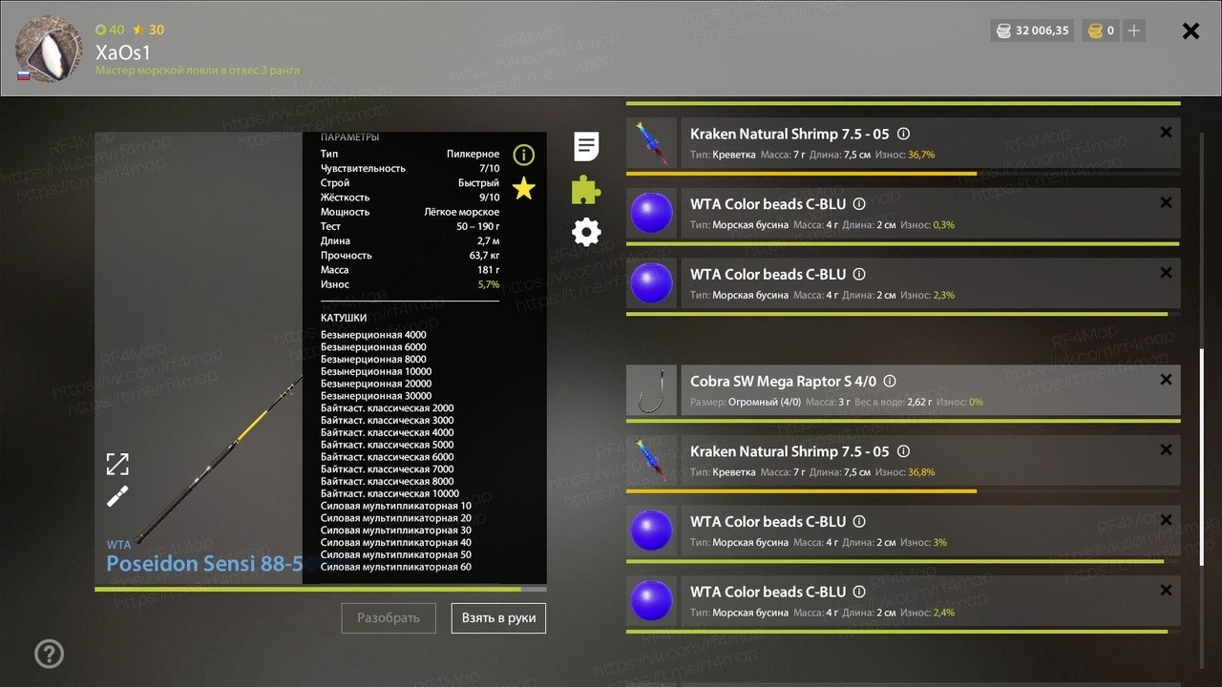Add gold coins with plus button
This screenshot has width=1222, height=687.
(1134, 31)
